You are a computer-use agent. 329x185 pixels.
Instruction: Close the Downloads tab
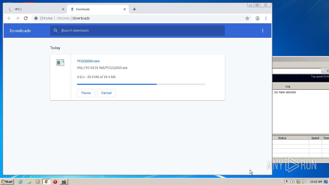pos(125,9)
